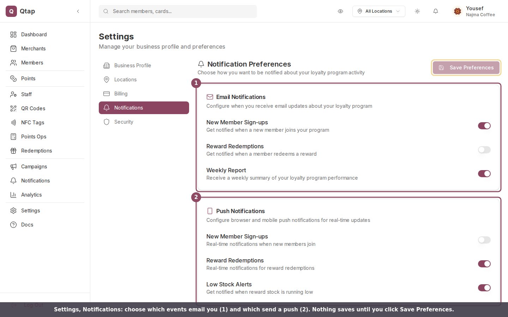Screen dimensions: 508x317
Task: Click the Qtap logo icon
Action: 11,11
